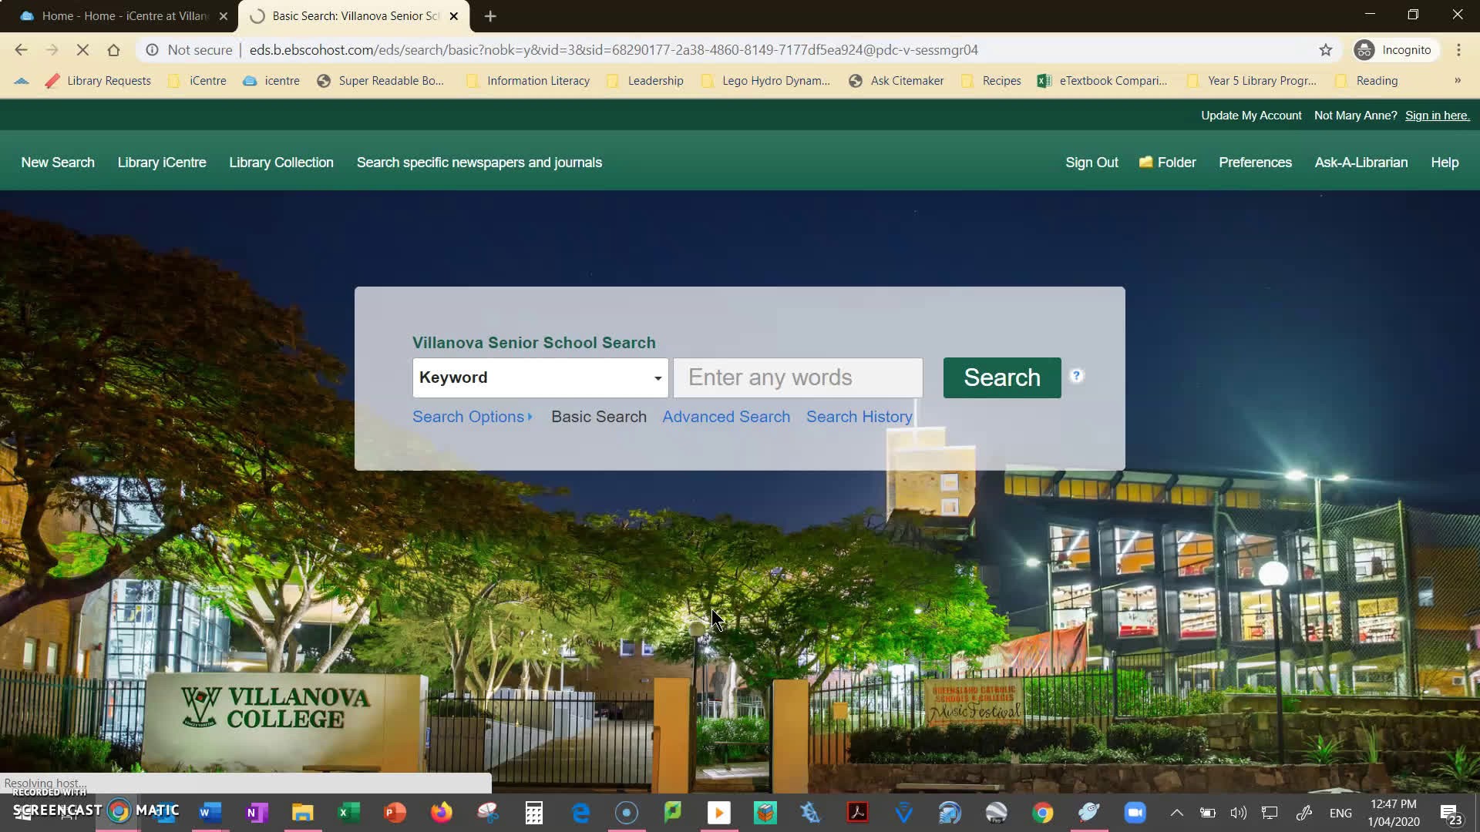Click the search help question mark icon

(1076, 376)
